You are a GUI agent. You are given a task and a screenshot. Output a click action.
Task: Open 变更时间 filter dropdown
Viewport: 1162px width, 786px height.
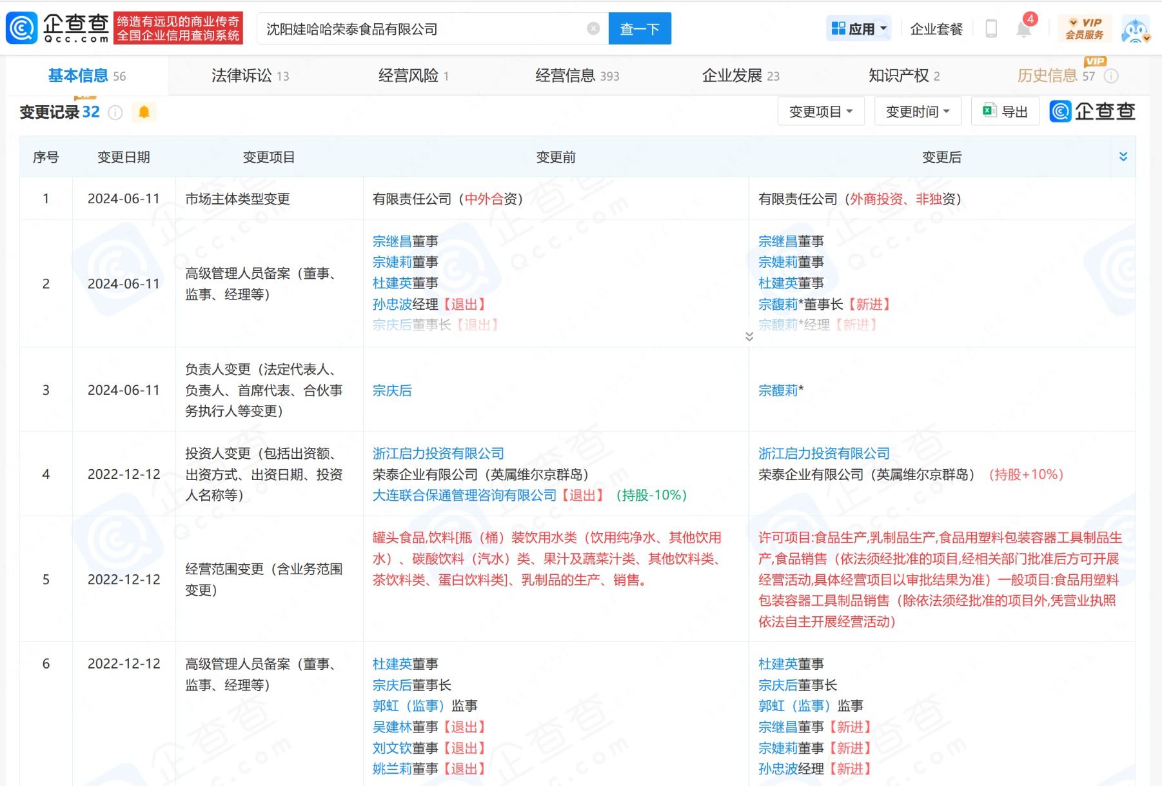[x=918, y=112]
